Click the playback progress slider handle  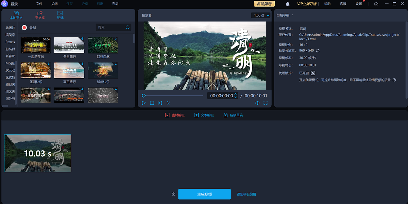[x=144, y=96]
